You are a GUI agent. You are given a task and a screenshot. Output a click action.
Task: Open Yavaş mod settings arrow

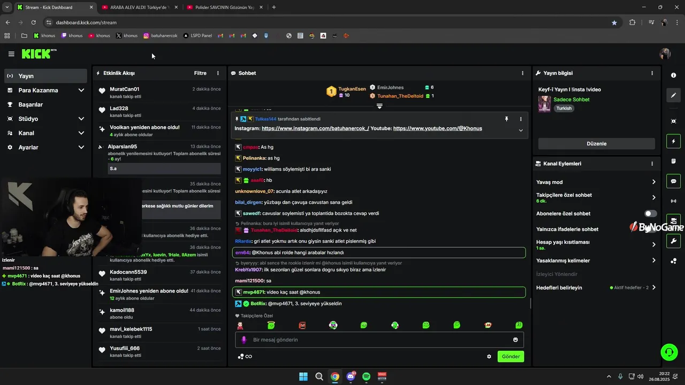[653, 182]
